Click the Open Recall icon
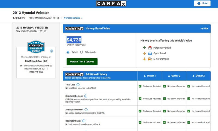 coord(150,53)
